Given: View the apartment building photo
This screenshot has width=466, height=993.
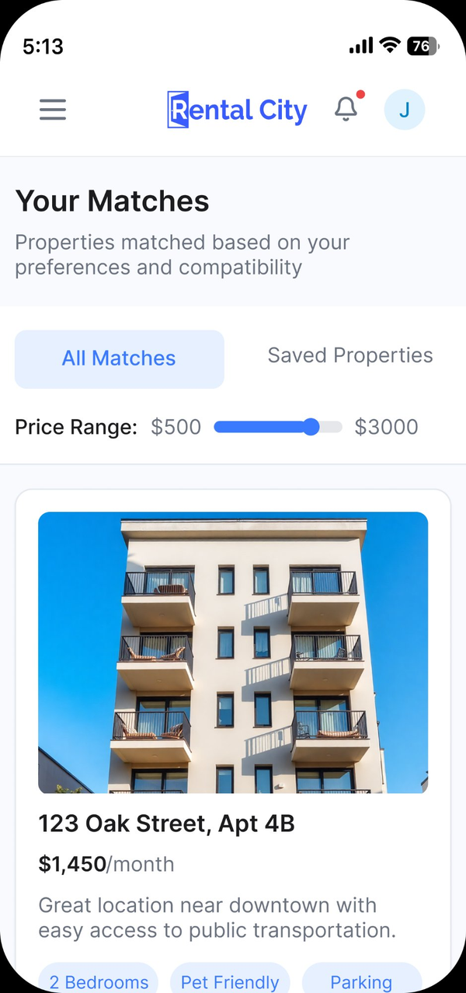Looking at the screenshot, I should point(233,652).
